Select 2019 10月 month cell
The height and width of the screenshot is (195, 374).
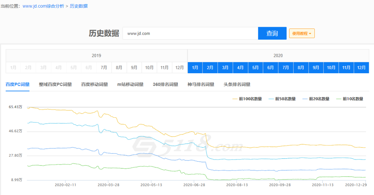point(149,68)
